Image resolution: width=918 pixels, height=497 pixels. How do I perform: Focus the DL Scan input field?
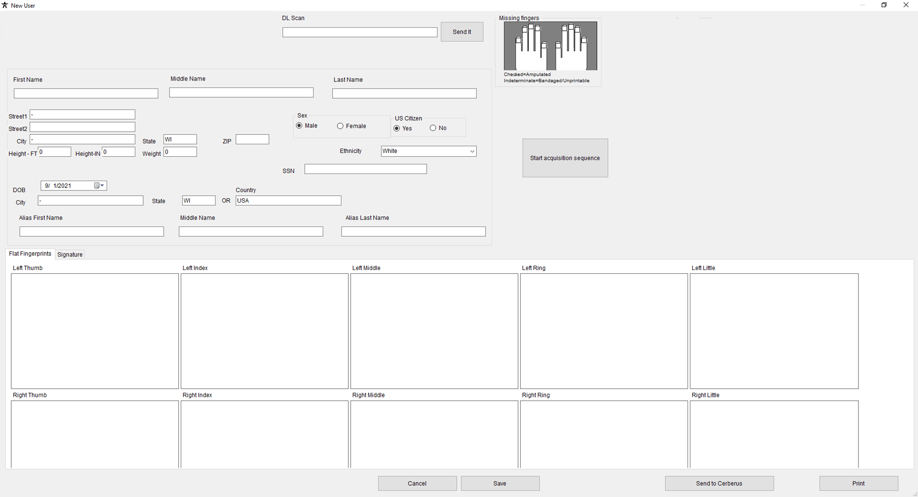pos(360,32)
